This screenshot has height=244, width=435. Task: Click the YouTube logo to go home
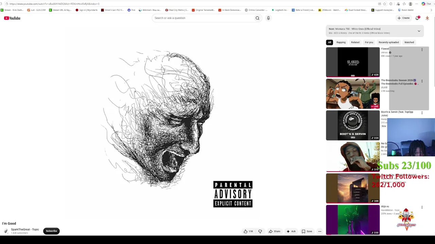(x=12, y=18)
